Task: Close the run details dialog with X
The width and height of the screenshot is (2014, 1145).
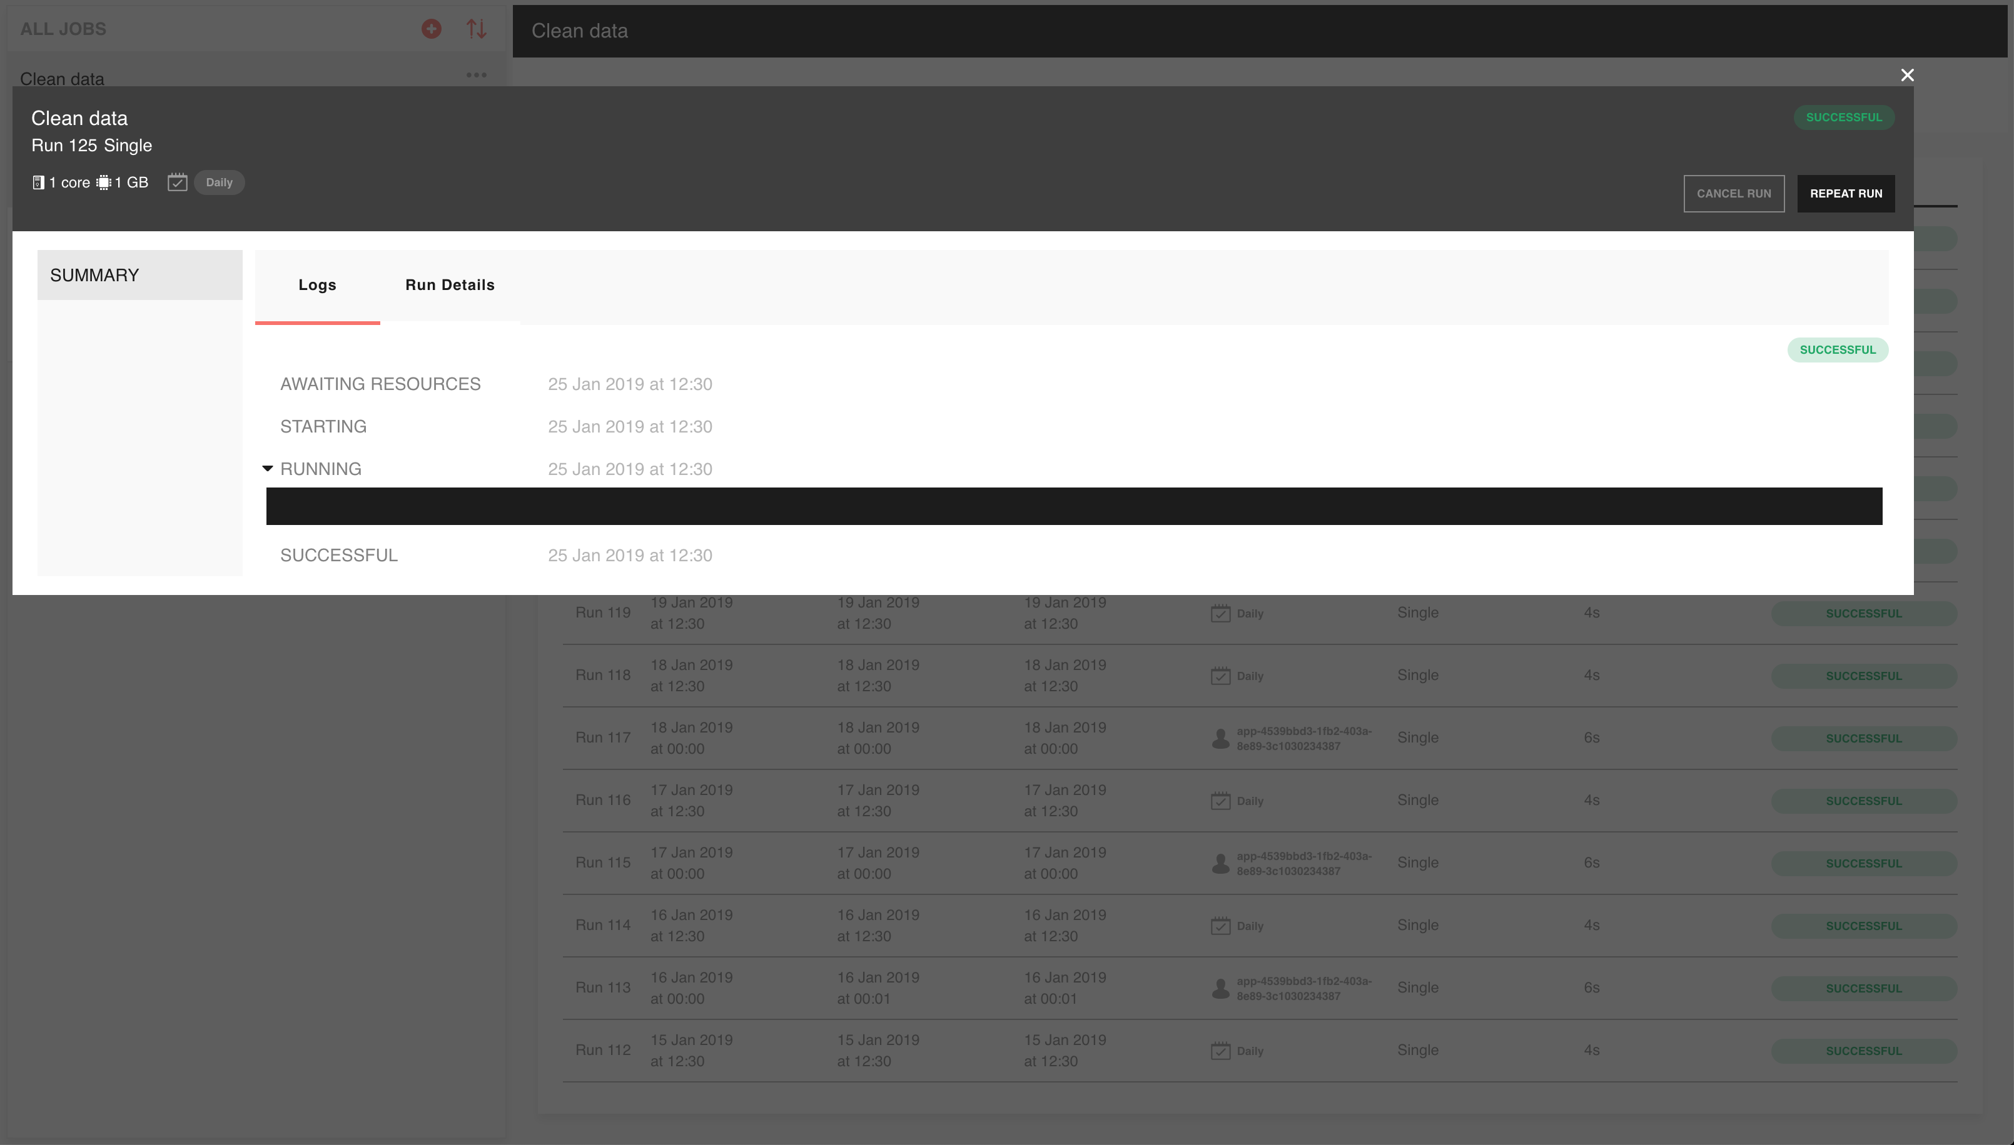Action: [x=1907, y=75]
